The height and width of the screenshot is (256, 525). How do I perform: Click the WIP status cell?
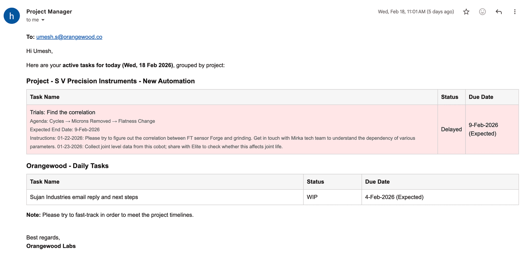312,197
